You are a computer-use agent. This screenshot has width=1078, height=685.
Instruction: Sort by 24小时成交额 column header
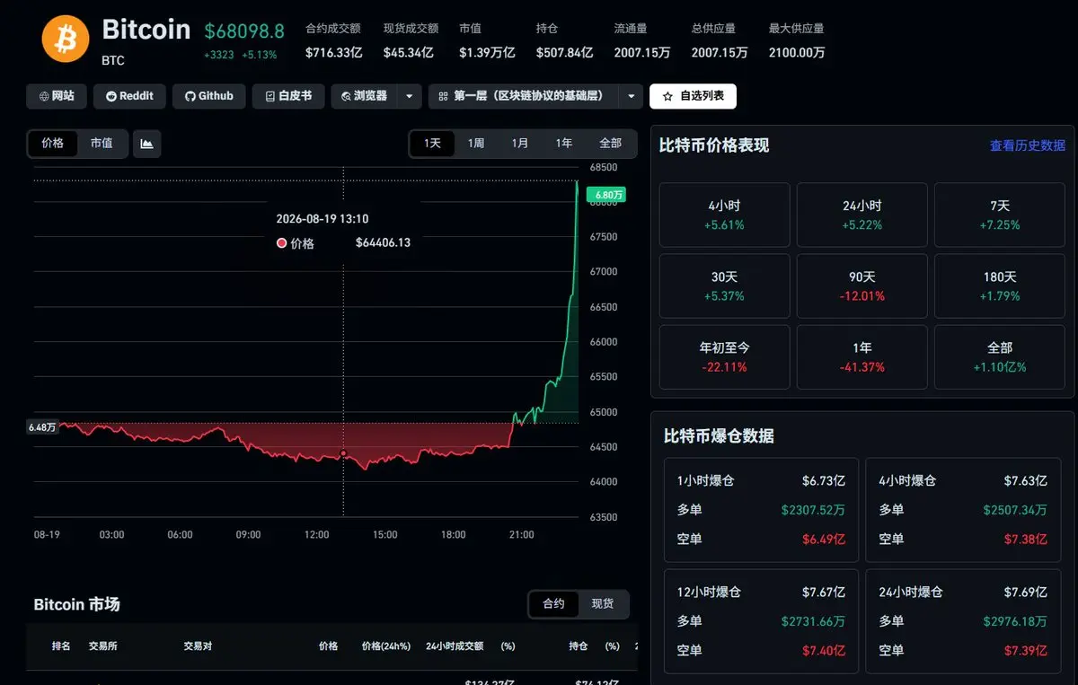tap(455, 646)
